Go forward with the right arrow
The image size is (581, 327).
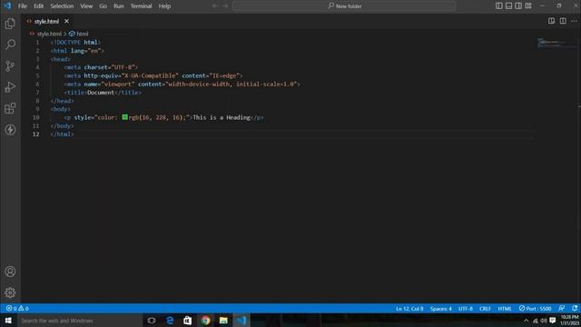[x=224, y=6]
